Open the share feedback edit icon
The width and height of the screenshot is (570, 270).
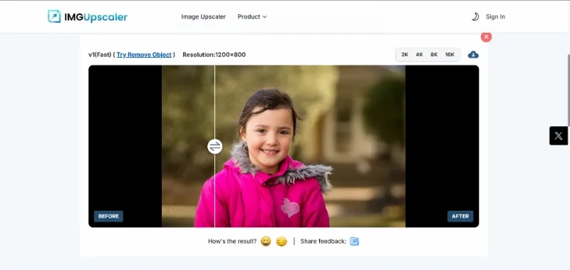(x=354, y=242)
